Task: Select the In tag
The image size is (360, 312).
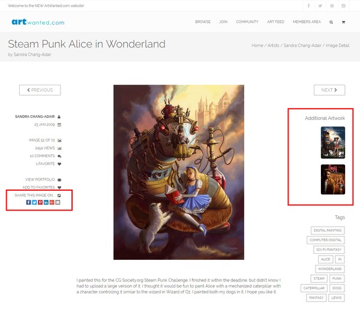Action: [340, 259]
